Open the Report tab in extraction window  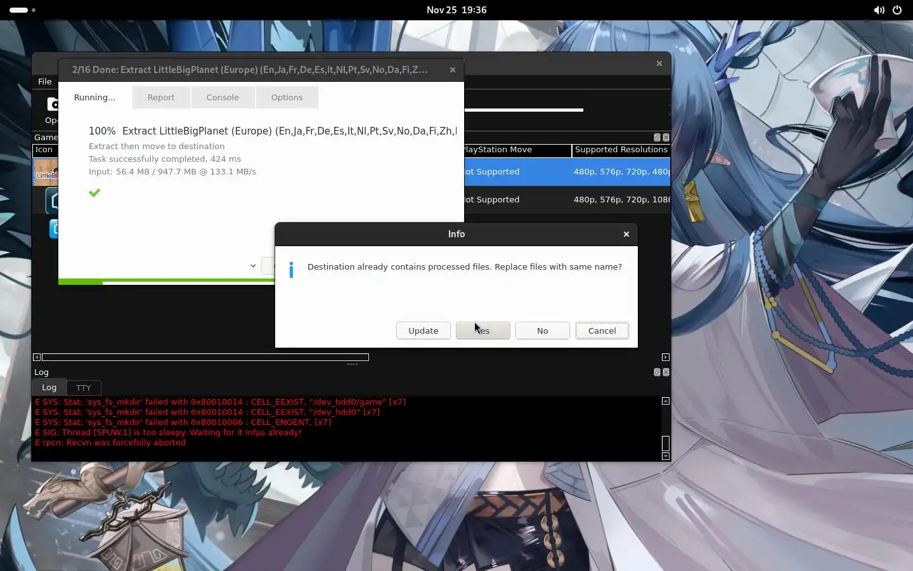pyautogui.click(x=161, y=98)
